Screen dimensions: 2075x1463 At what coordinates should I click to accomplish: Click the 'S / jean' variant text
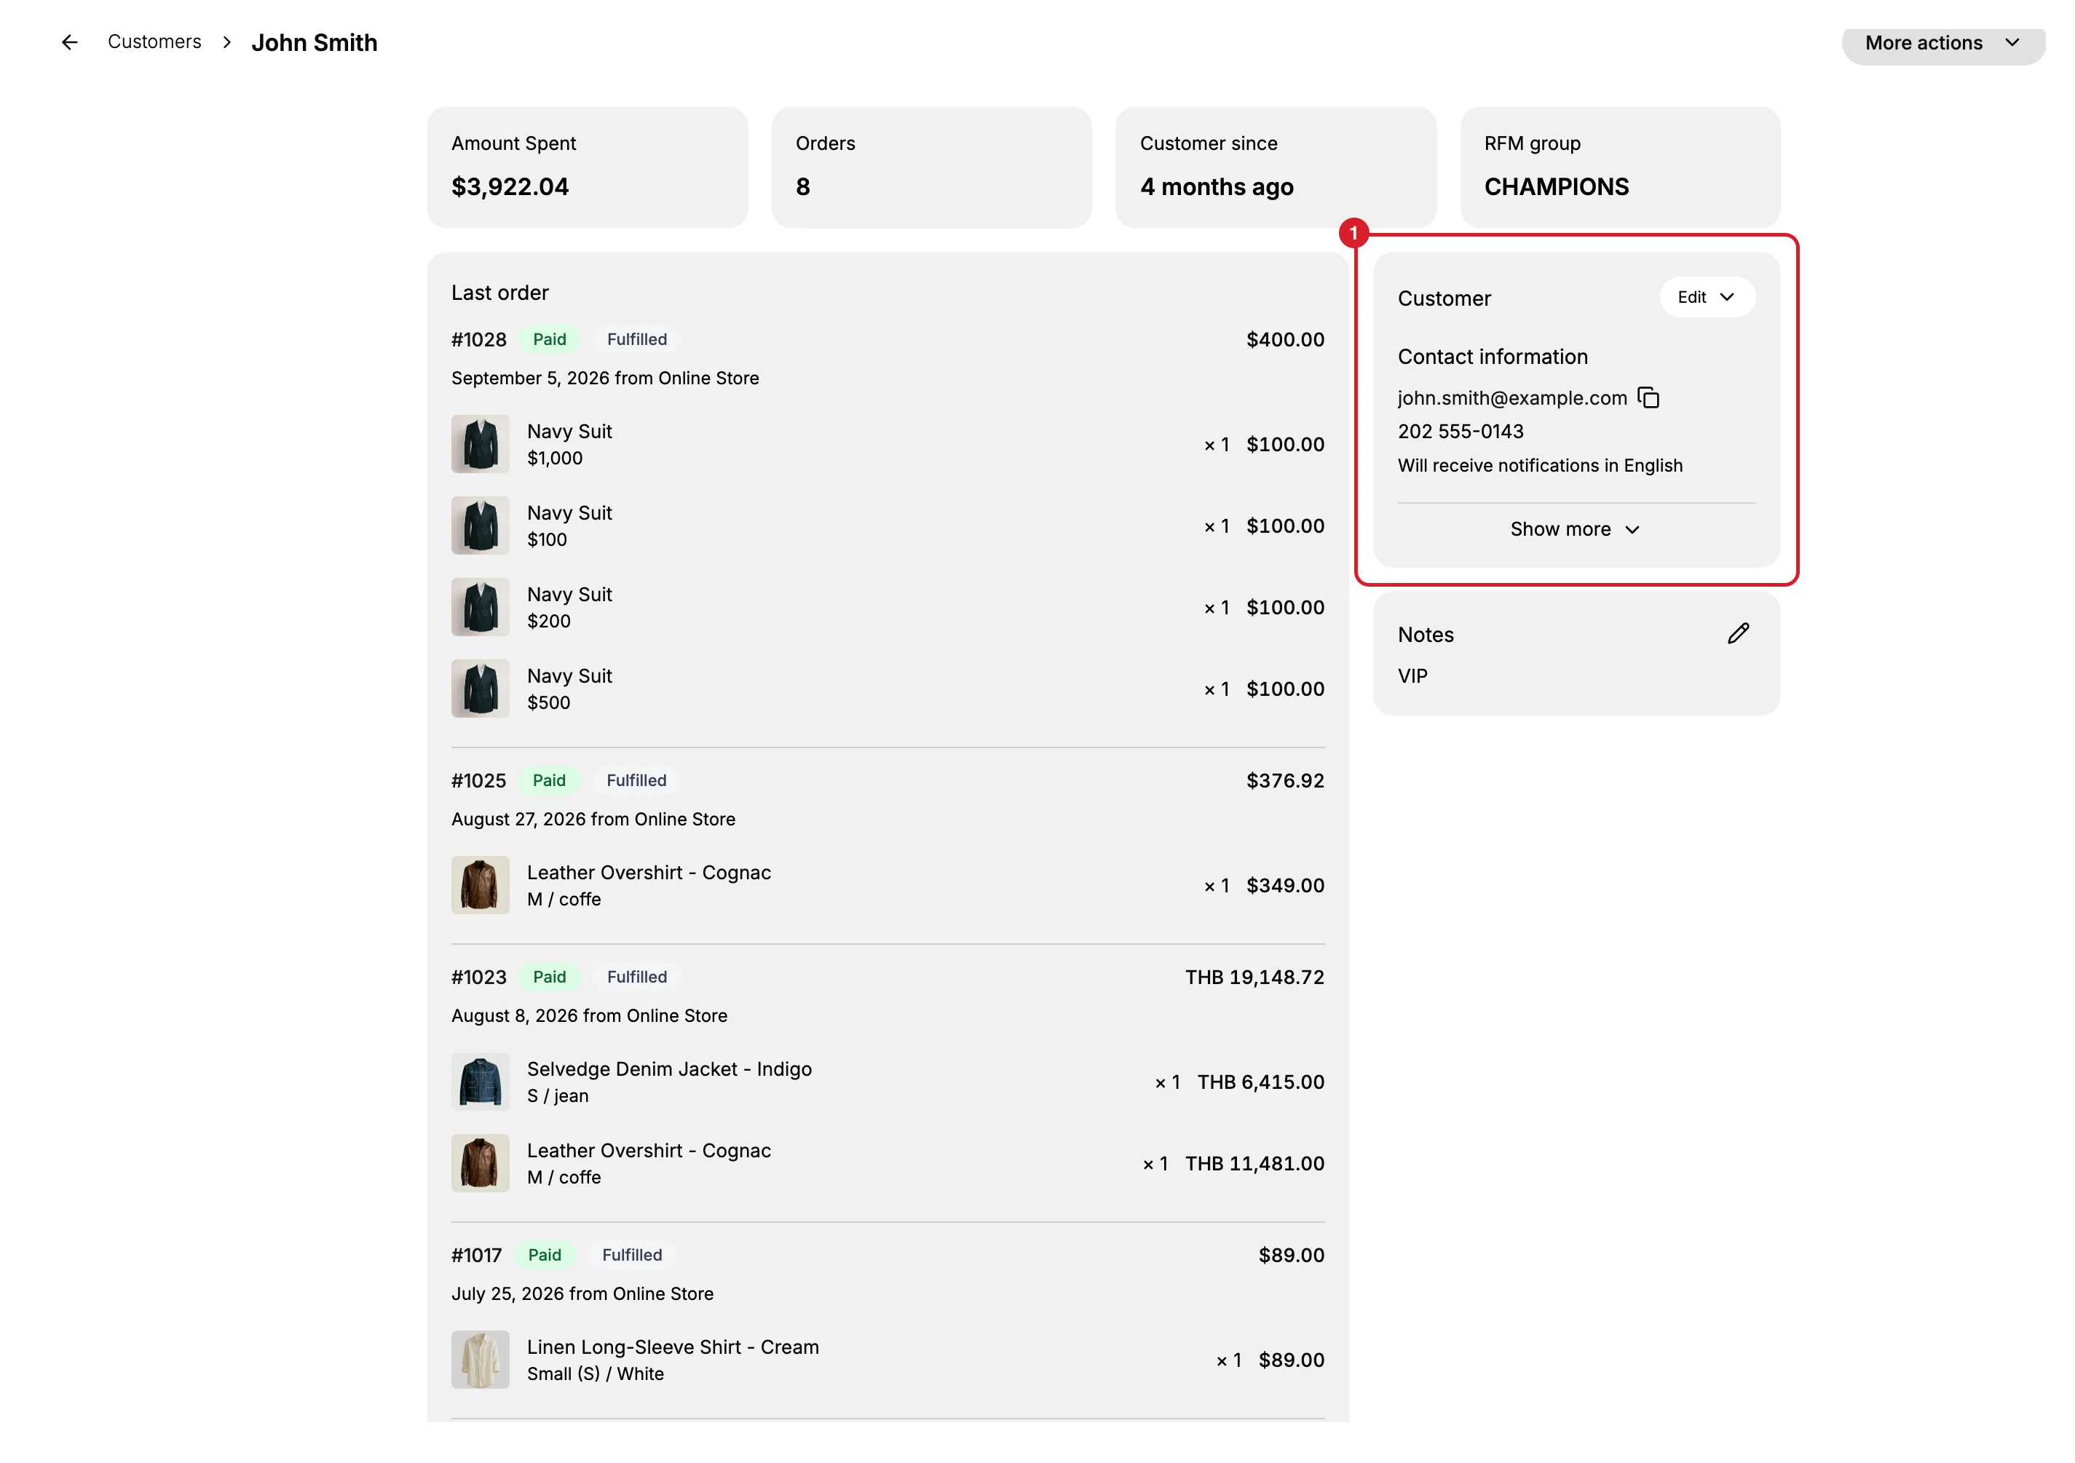558,1096
